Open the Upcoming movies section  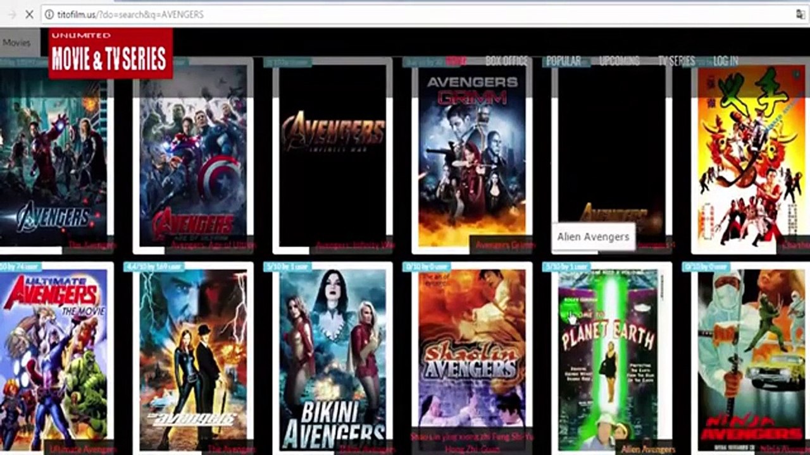(x=620, y=61)
